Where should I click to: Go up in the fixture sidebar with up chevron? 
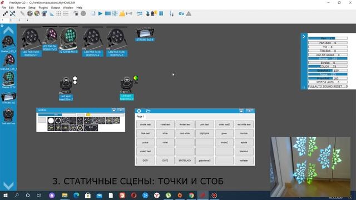point(8,31)
